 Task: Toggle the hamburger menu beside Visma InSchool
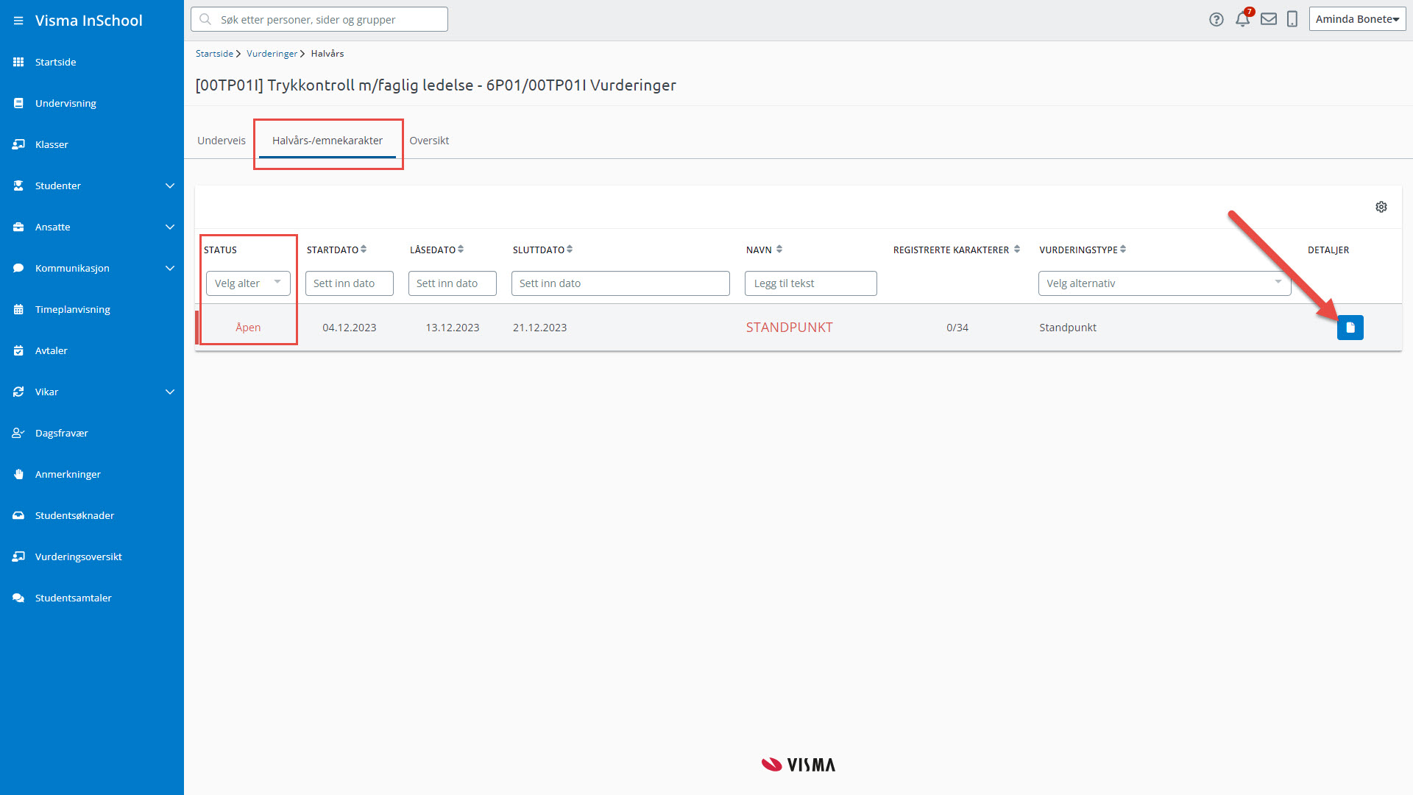18,21
